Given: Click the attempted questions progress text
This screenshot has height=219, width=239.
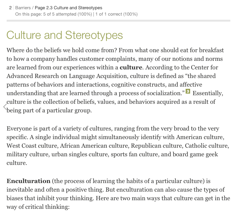Looking at the screenshot, I should 53,14.
